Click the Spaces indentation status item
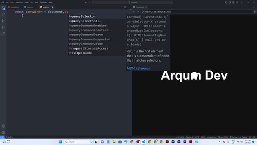The height and width of the screenshot is (145, 257). [x=189, y=137]
